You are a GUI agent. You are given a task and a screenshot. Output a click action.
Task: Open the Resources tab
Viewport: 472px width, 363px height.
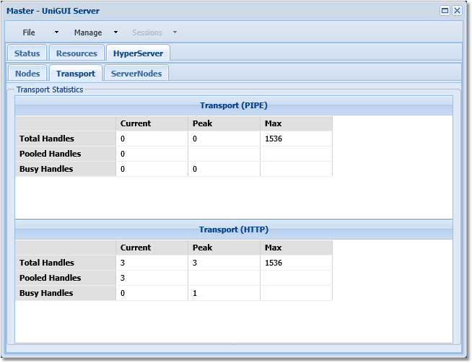coord(77,53)
